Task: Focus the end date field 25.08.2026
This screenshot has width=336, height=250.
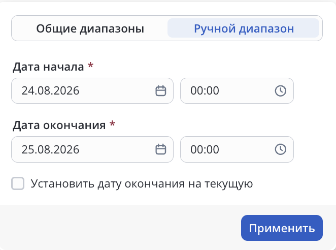Action: (x=92, y=149)
